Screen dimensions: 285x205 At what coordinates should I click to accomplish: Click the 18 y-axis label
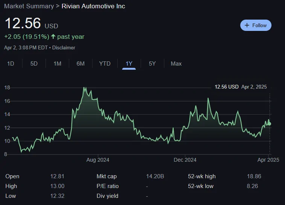tap(7, 88)
